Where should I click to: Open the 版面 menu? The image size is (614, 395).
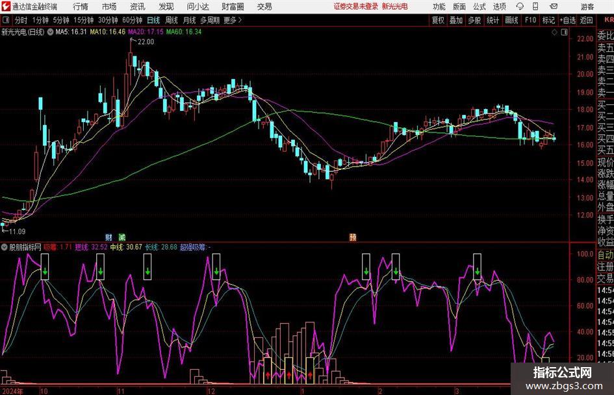click(x=459, y=6)
